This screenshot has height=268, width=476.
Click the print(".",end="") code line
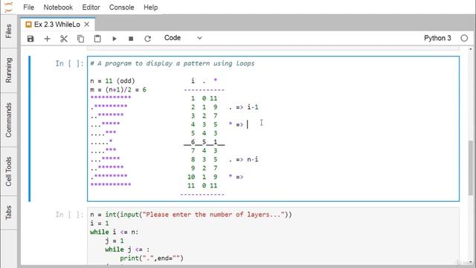pos(152,258)
